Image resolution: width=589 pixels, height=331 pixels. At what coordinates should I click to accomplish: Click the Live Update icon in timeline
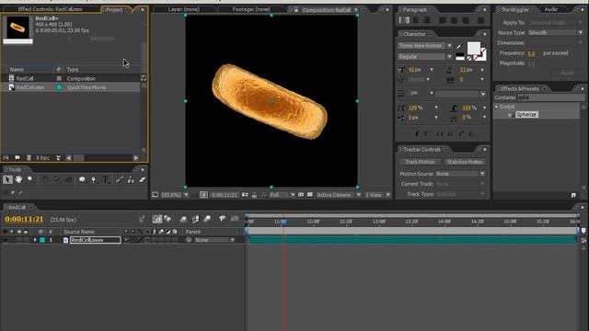click(x=157, y=219)
